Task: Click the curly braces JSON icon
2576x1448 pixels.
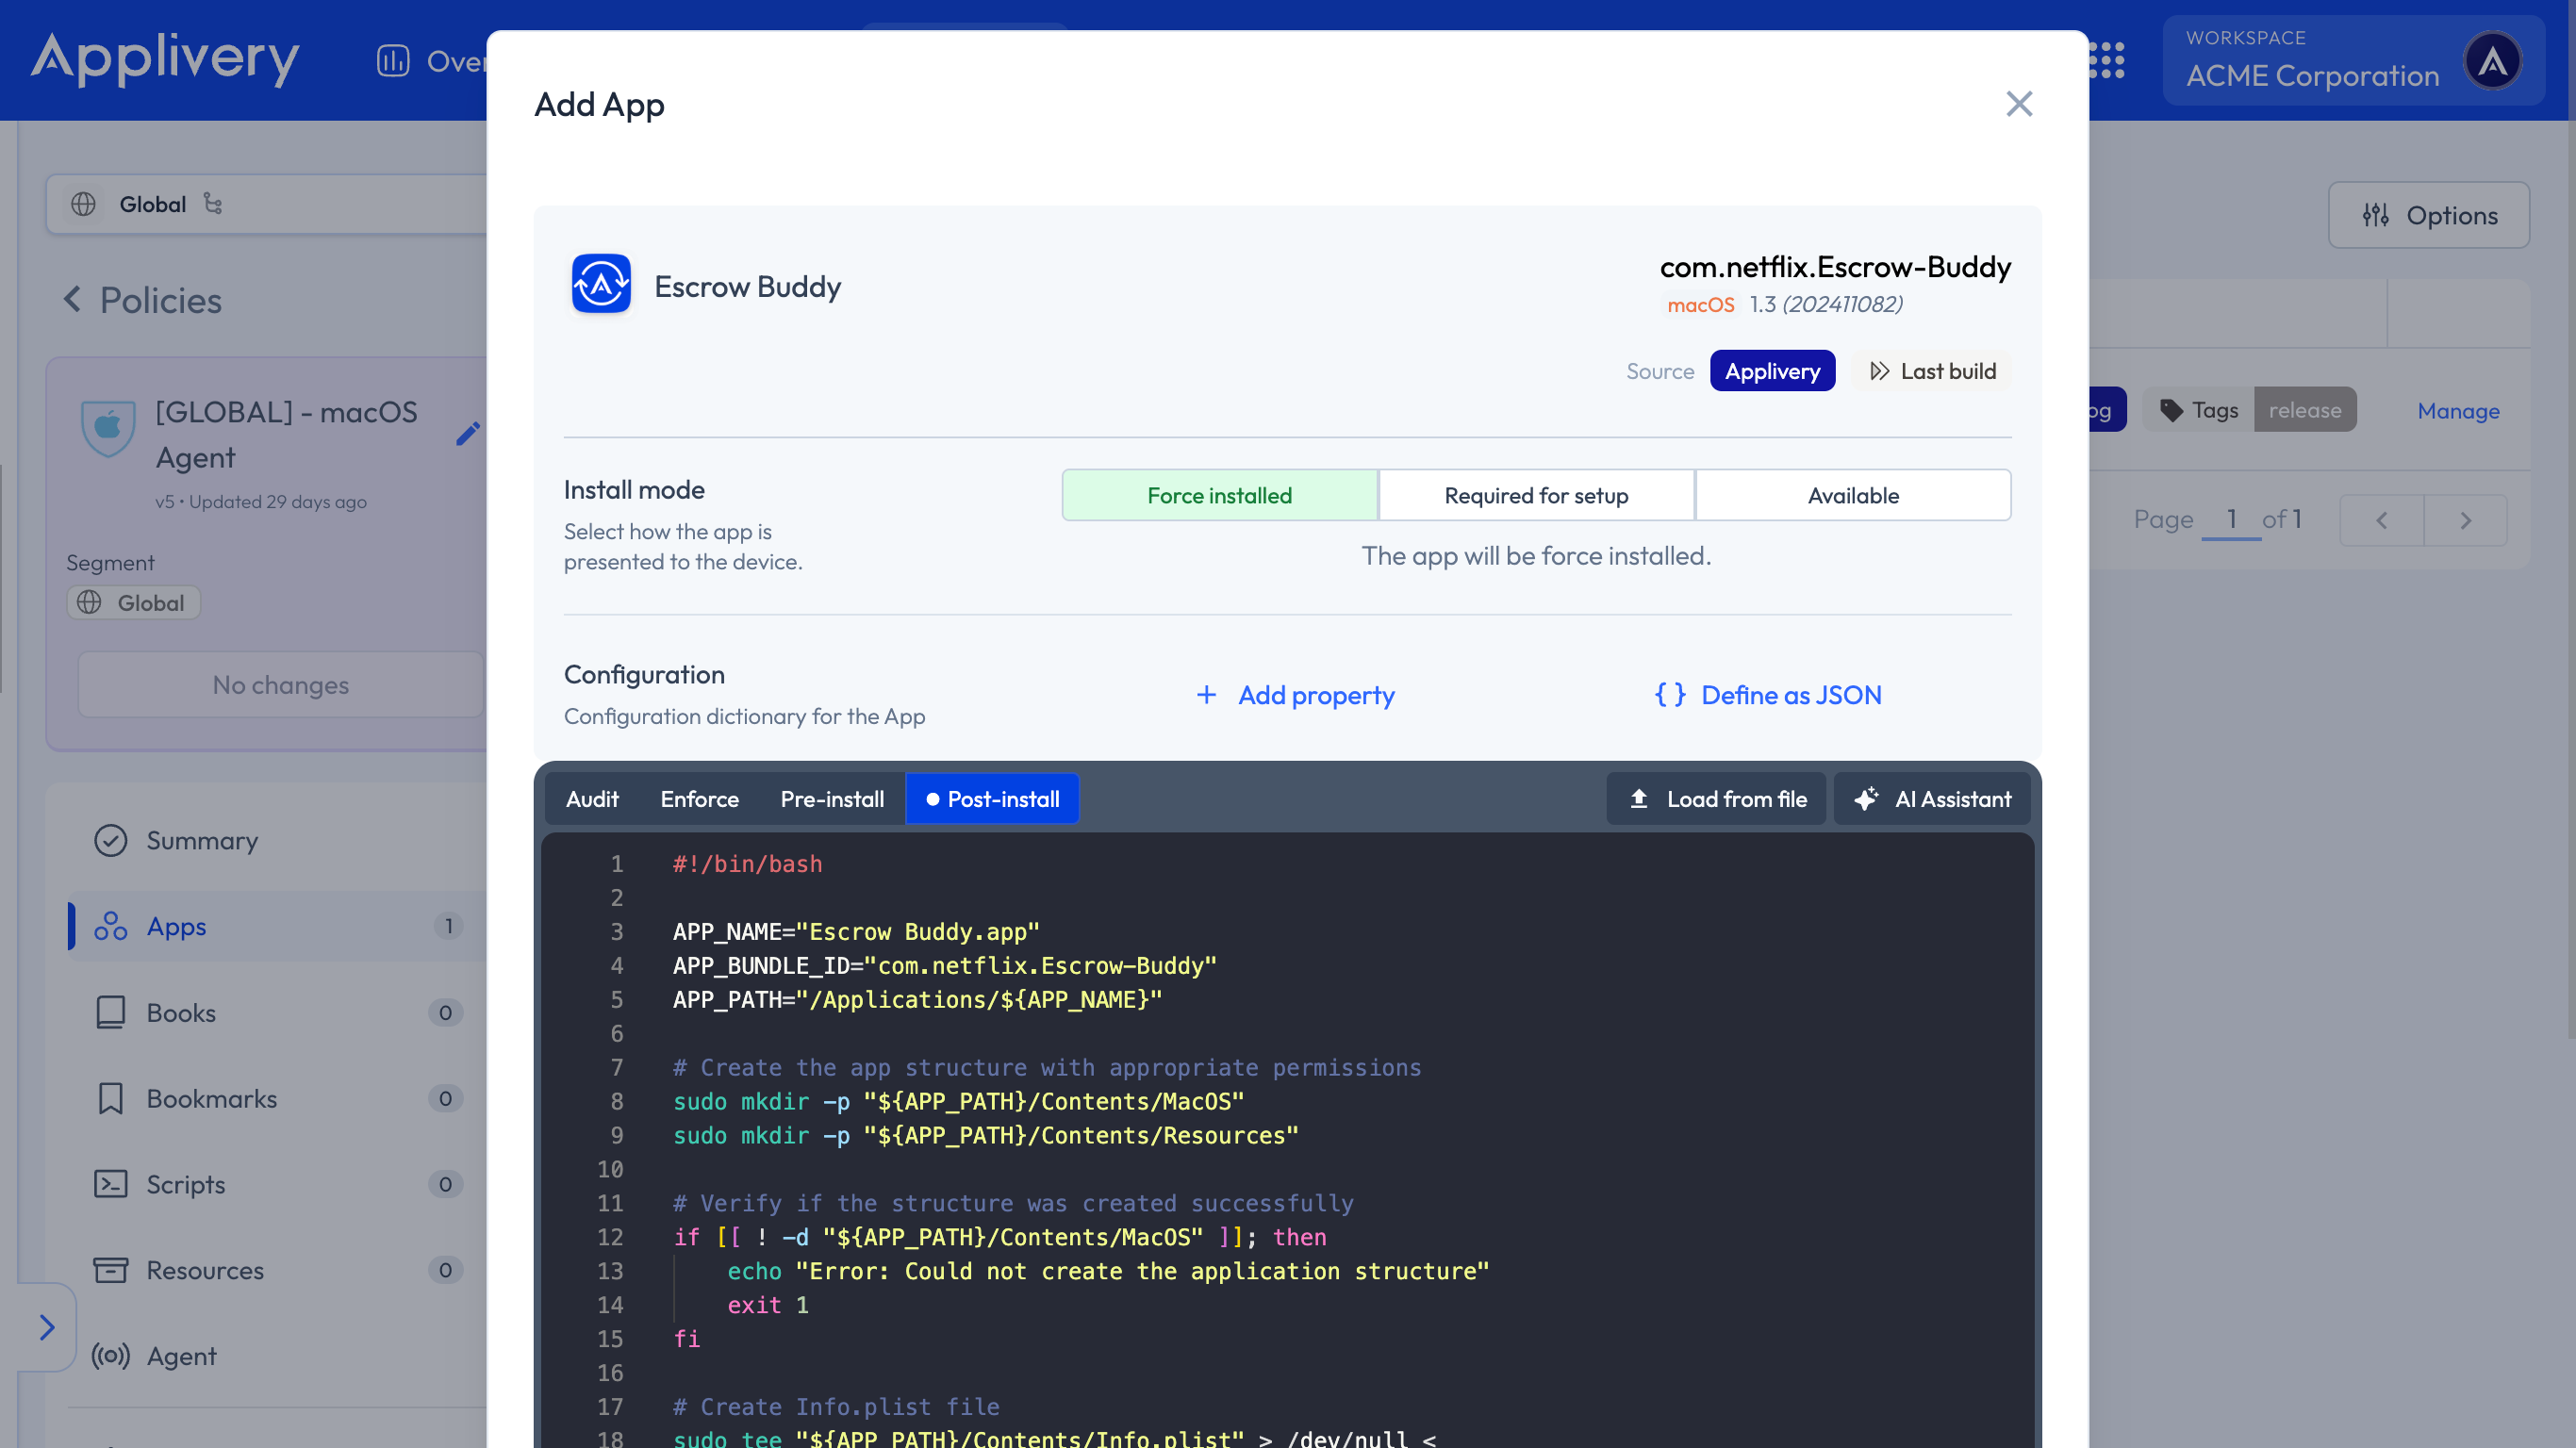Action: (x=1669, y=695)
